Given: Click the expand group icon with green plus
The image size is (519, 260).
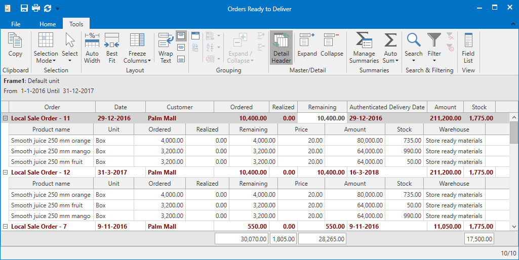Looking at the screenshot, I should (x=261, y=36).
